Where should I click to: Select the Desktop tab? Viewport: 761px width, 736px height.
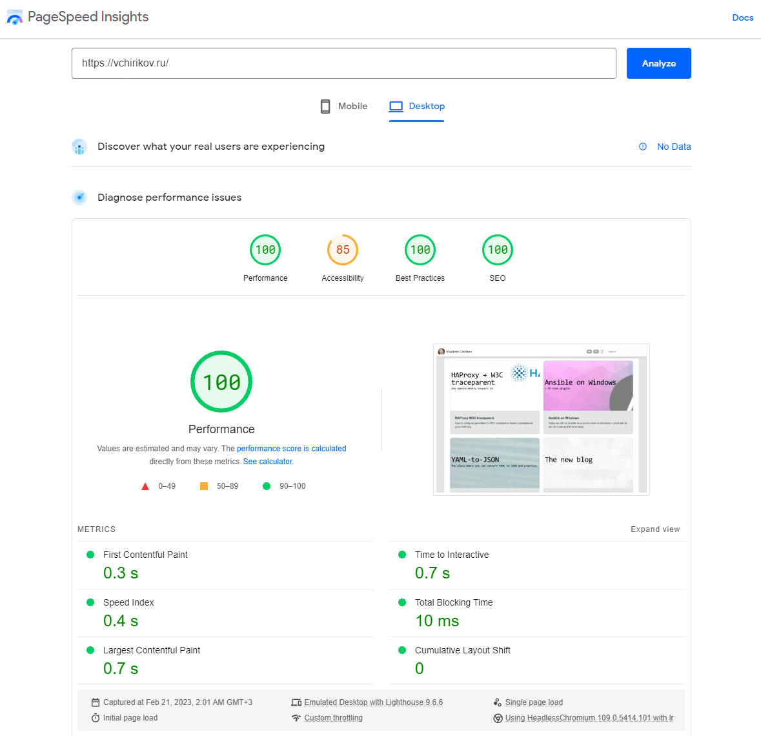(x=417, y=107)
